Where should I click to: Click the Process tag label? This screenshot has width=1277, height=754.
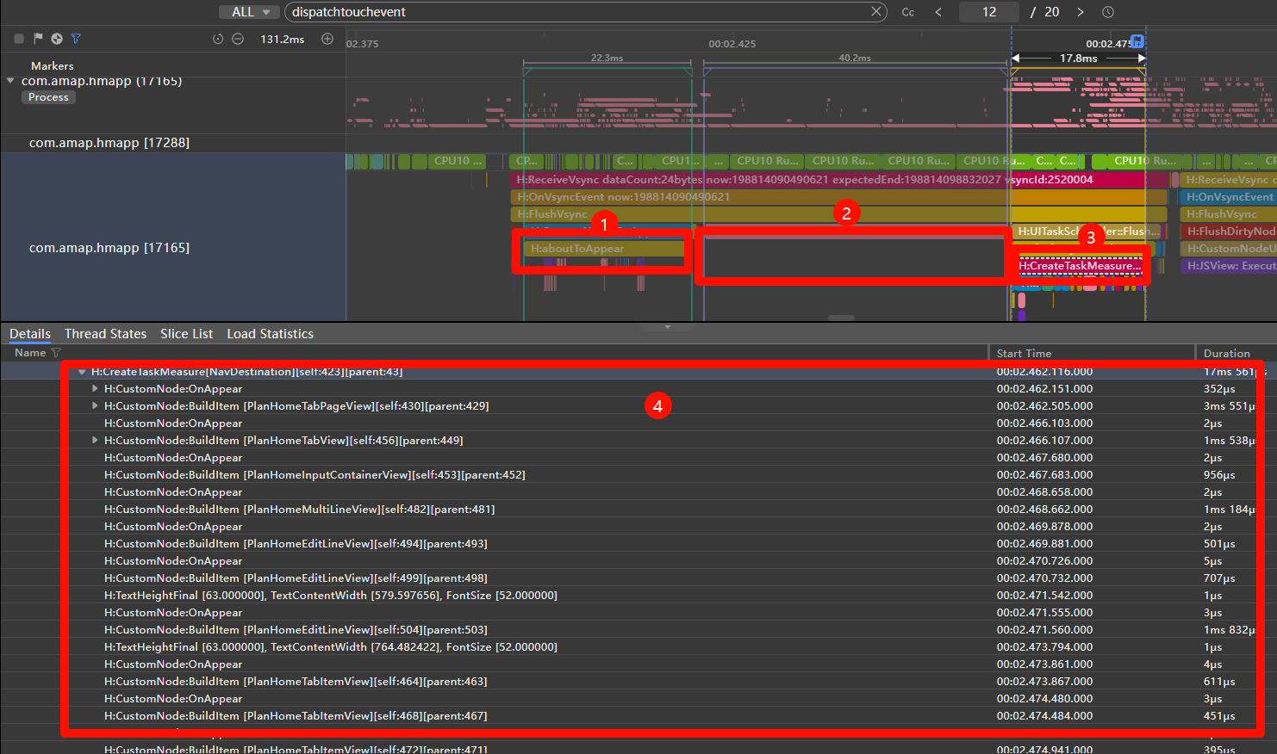48,97
